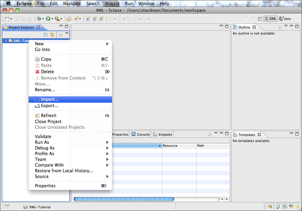Close the Project Explorer tab

coord(38,27)
